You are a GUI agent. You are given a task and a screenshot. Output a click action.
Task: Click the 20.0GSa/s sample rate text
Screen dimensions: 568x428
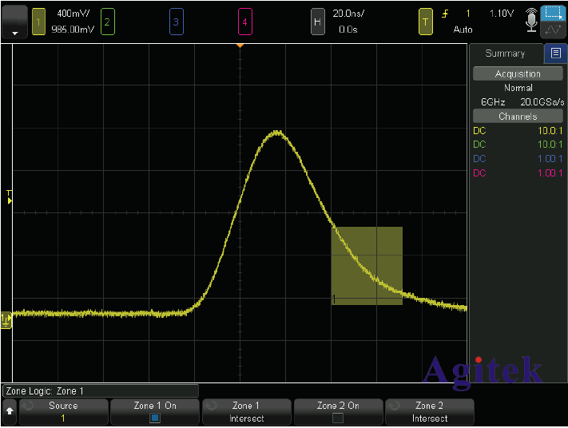pyautogui.click(x=542, y=102)
